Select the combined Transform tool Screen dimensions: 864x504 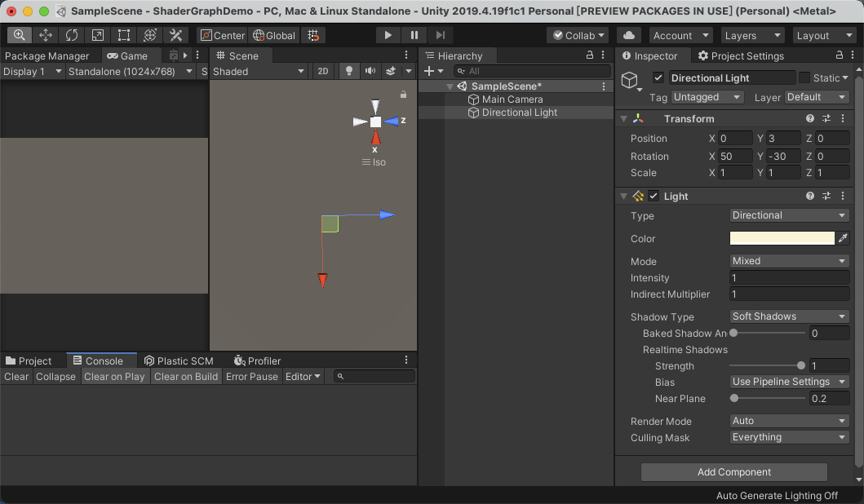(x=150, y=35)
